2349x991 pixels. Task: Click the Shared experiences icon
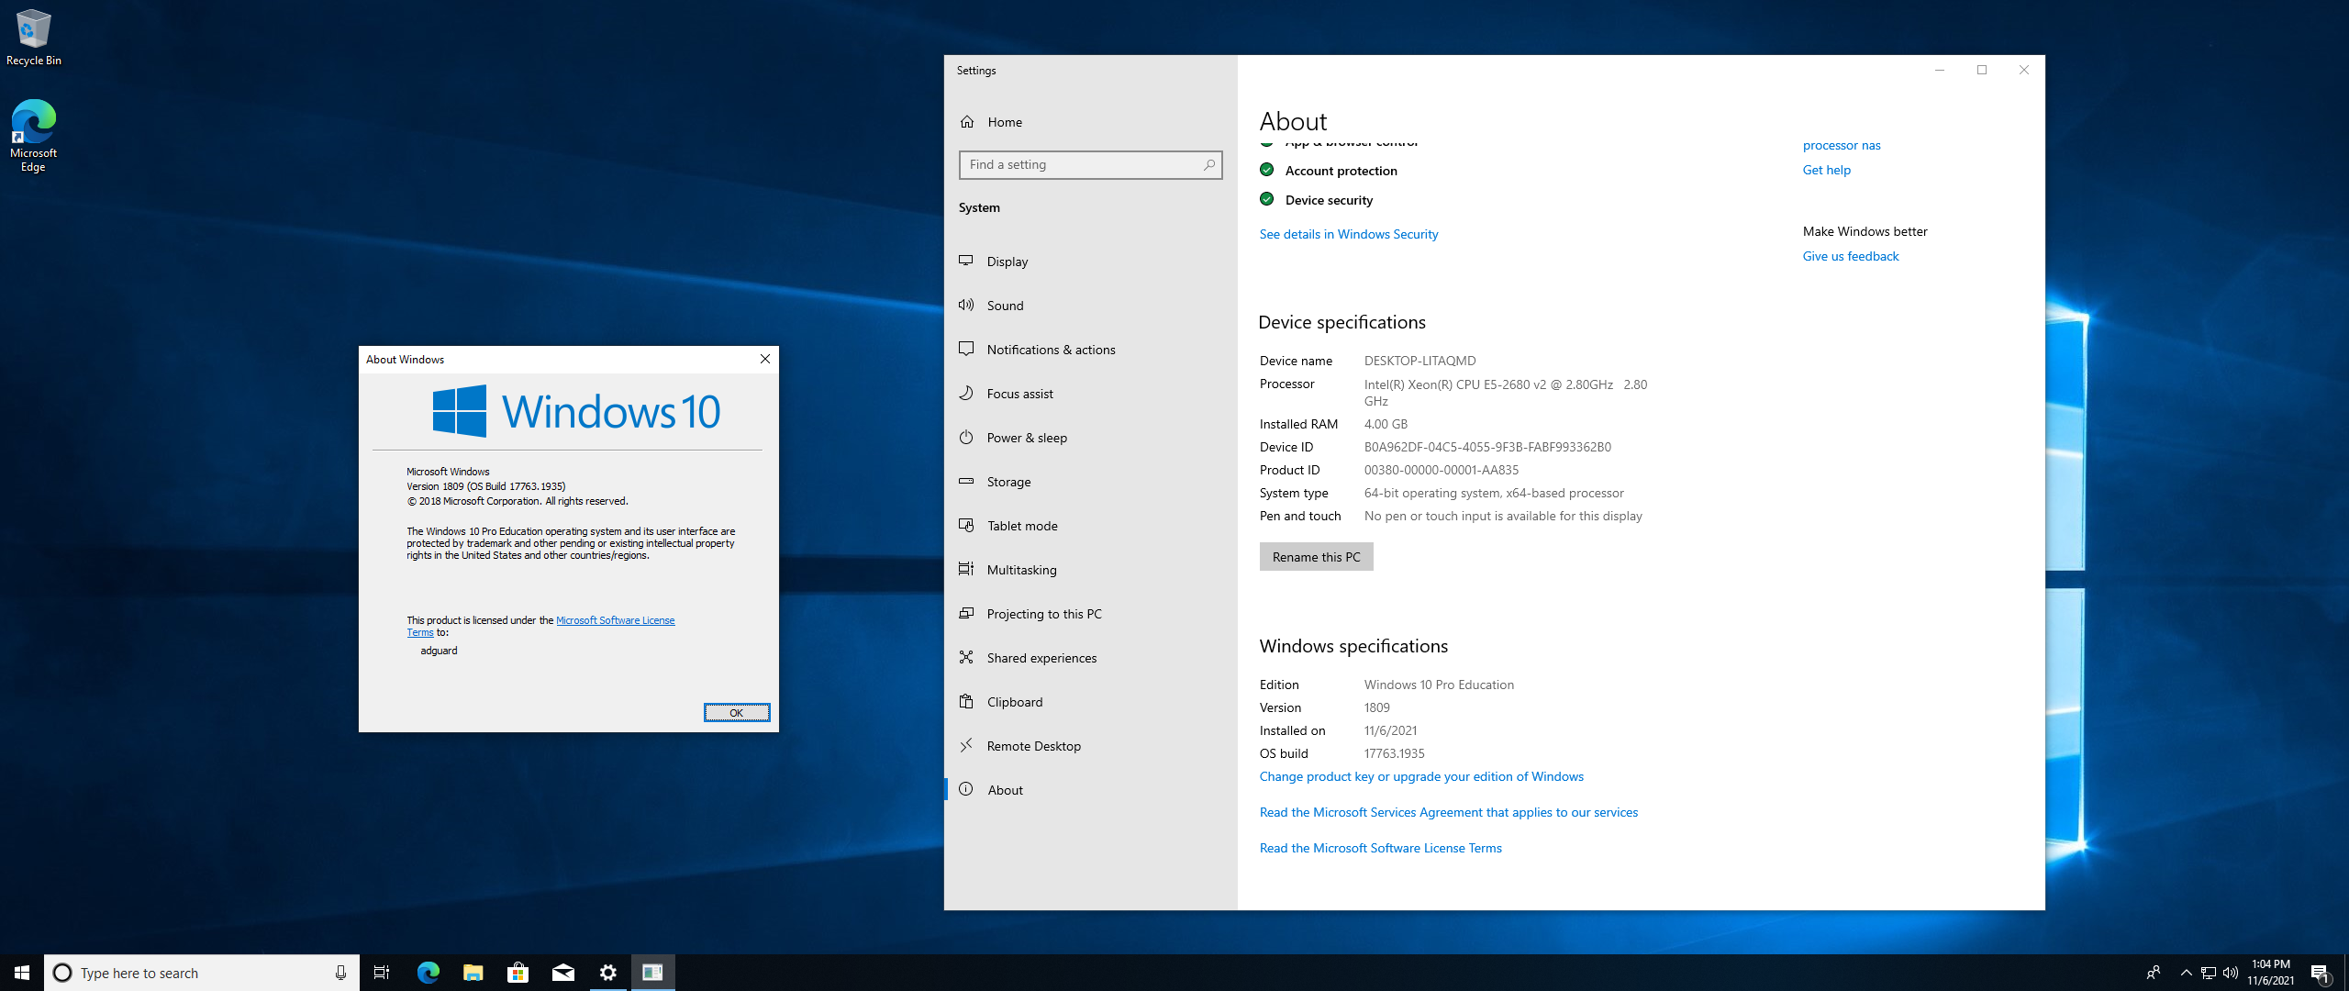[966, 657]
